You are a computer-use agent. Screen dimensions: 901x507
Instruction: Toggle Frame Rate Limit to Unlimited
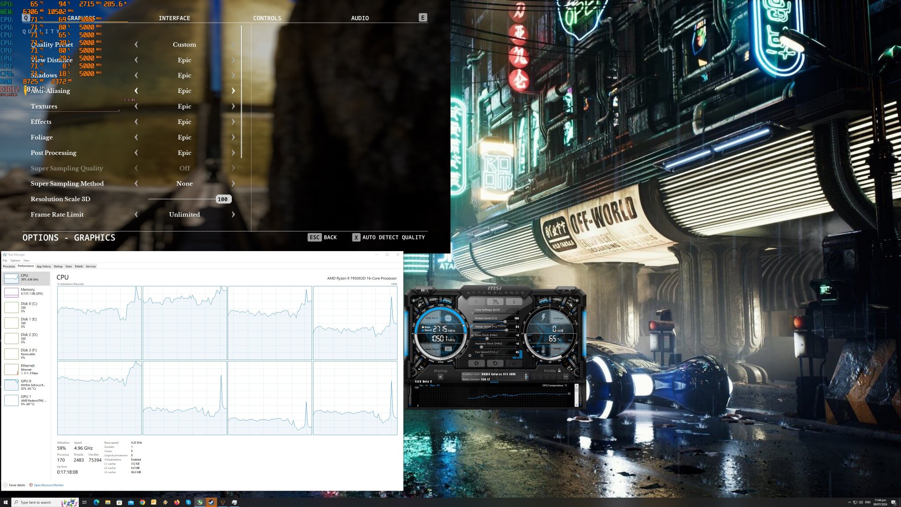184,214
